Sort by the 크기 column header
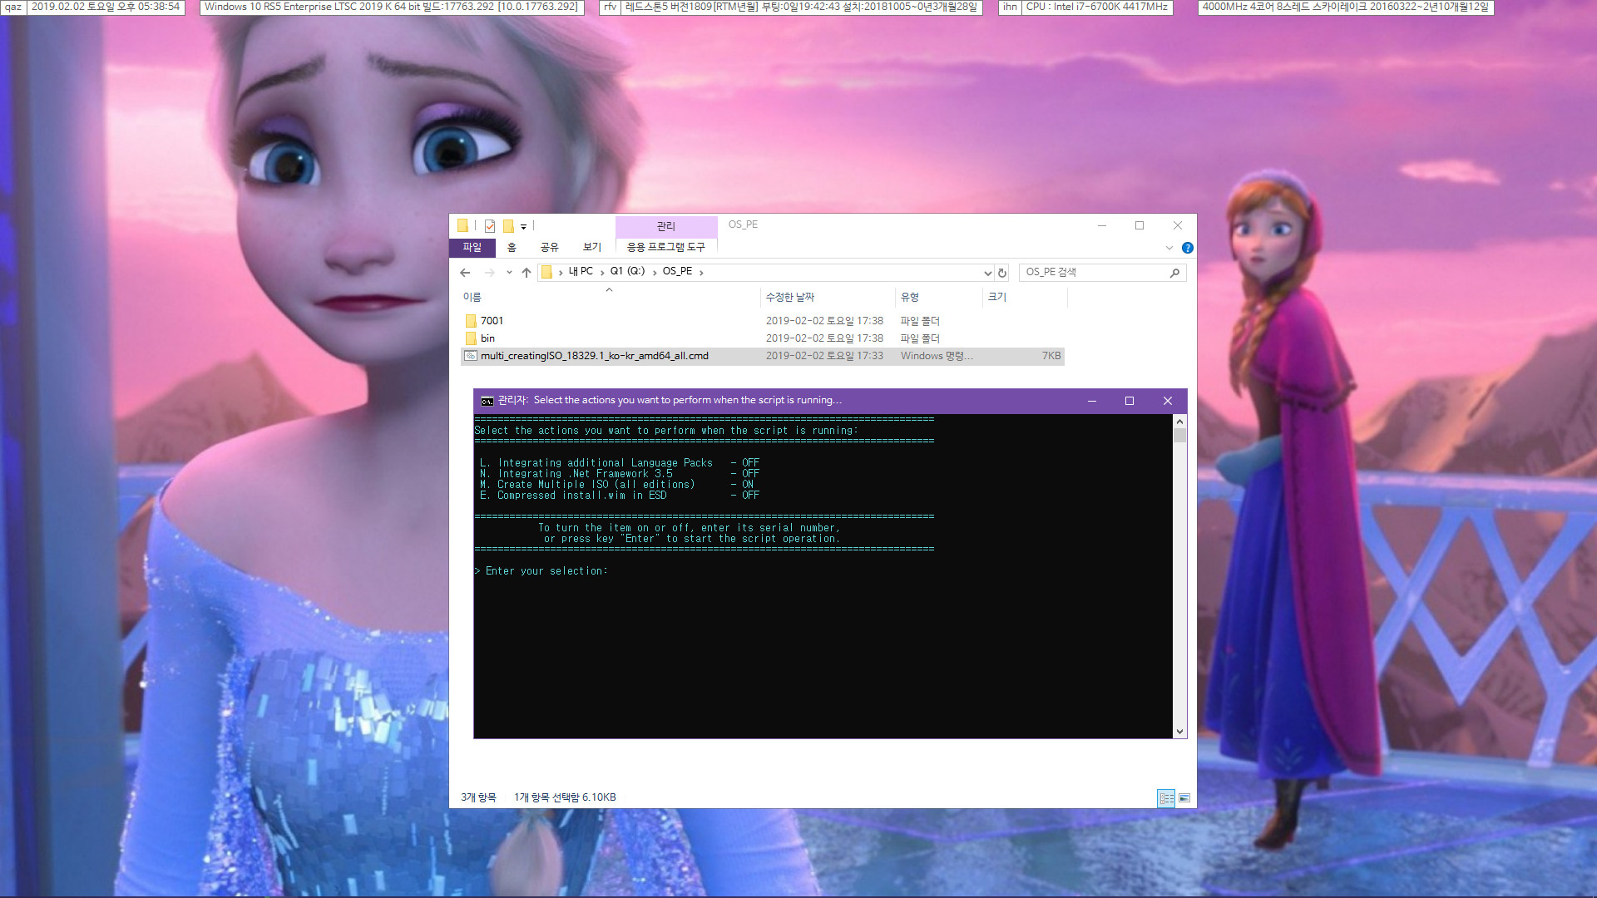 1024,297
